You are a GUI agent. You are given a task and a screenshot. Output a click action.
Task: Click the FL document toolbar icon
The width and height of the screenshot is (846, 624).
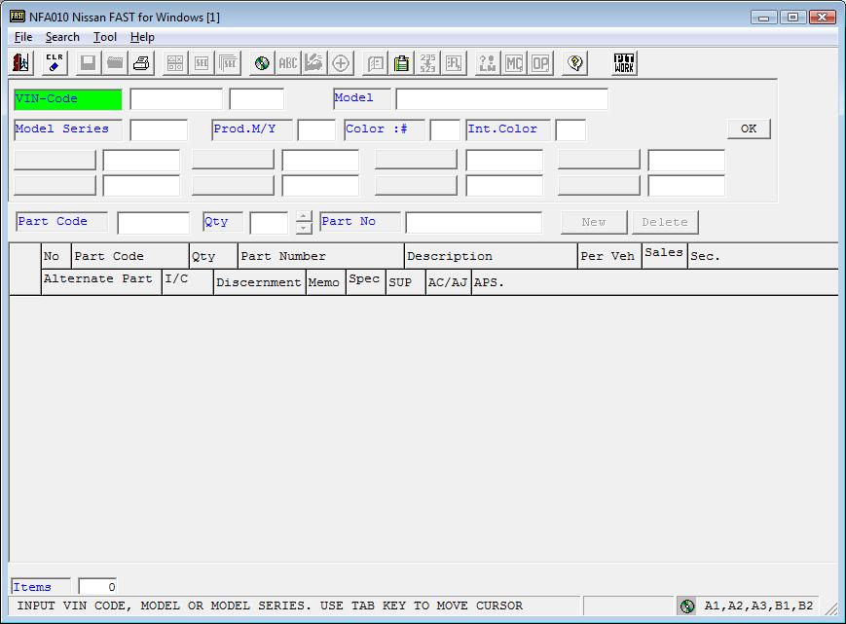click(454, 63)
